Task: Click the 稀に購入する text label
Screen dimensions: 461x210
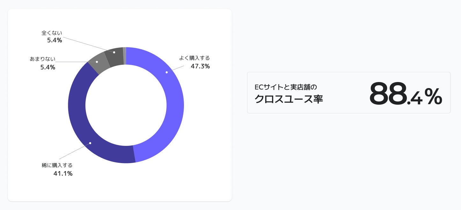Action: [57, 165]
